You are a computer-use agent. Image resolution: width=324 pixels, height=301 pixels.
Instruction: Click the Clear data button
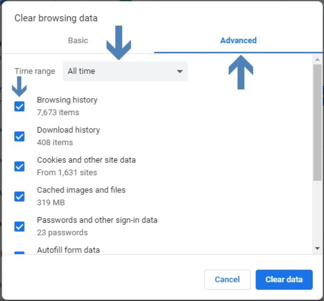coord(284,280)
